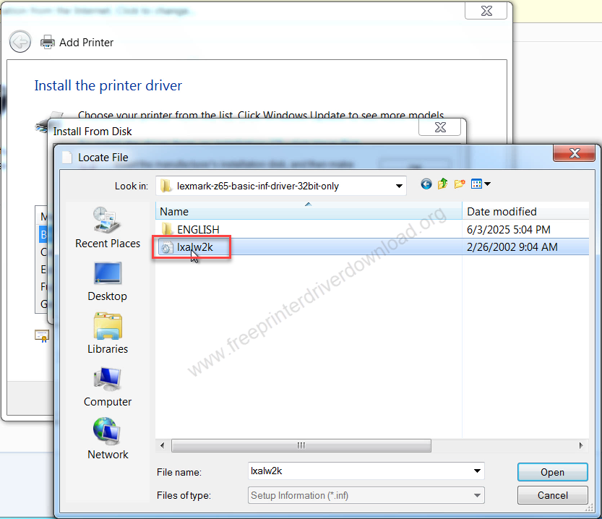Click the digitally signed certificate icon
The image size is (602, 519).
coord(42,336)
